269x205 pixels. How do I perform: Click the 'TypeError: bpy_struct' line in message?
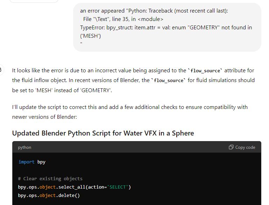point(166,27)
